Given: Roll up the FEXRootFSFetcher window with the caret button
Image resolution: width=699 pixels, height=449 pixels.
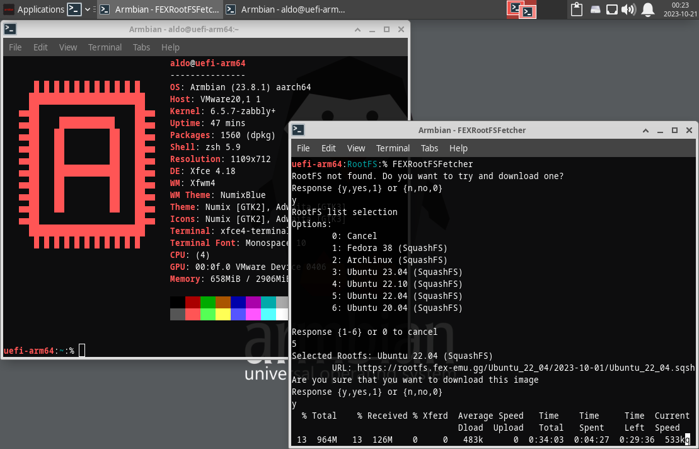Looking at the screenshot, I should pos(646,130).
